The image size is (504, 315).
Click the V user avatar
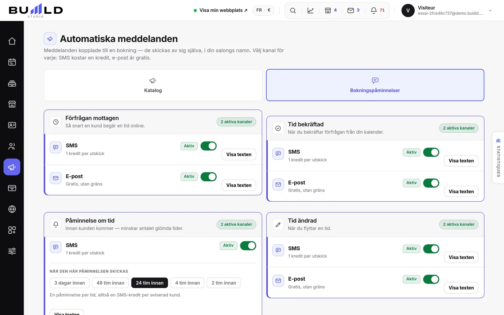[408, 10]
